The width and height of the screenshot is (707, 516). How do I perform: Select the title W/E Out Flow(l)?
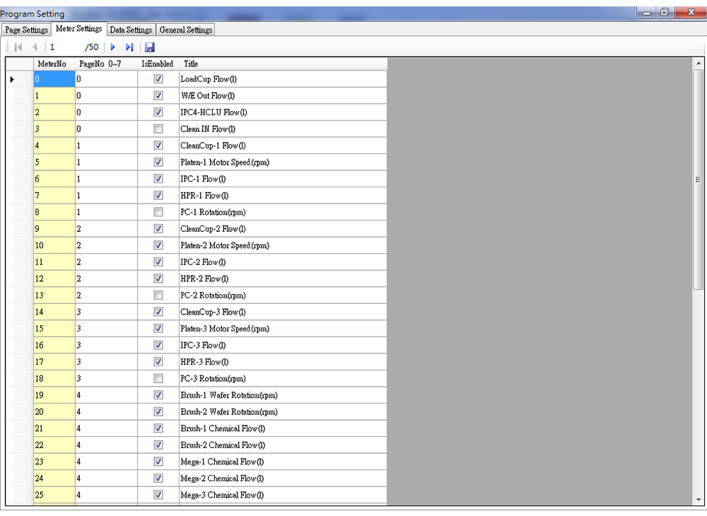click(207, 95)
